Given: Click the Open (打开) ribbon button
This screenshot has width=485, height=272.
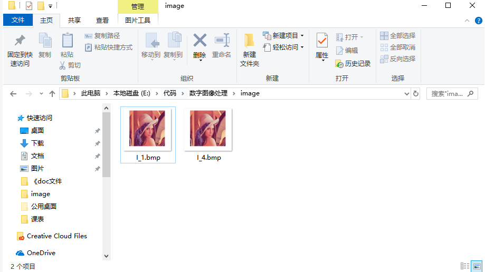Looking at the screenshot, I should (x=349, y=37).
